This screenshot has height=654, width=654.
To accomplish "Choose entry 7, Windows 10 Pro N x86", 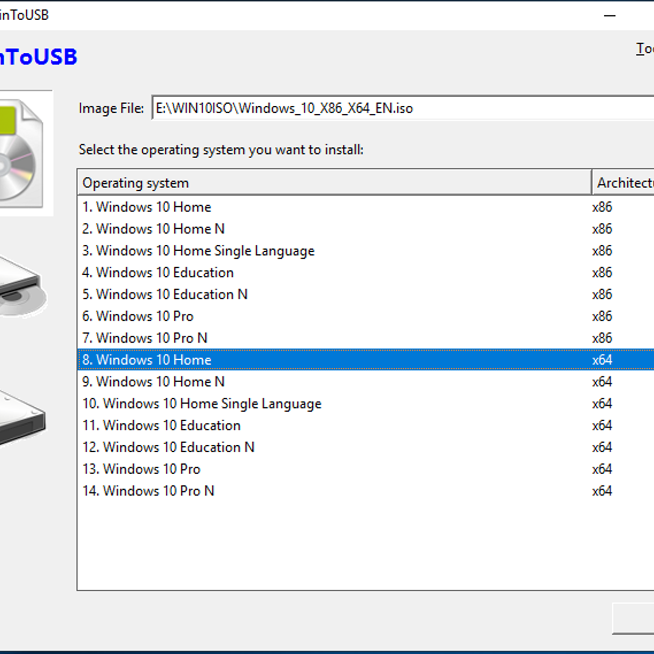I will (x=145, y=338).
